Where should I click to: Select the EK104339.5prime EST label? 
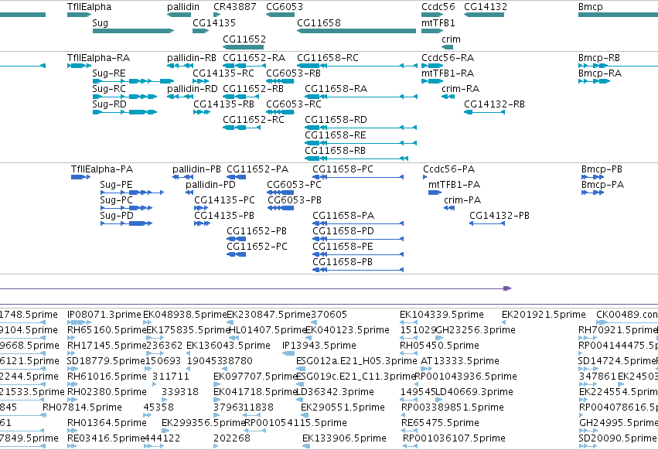442,315
